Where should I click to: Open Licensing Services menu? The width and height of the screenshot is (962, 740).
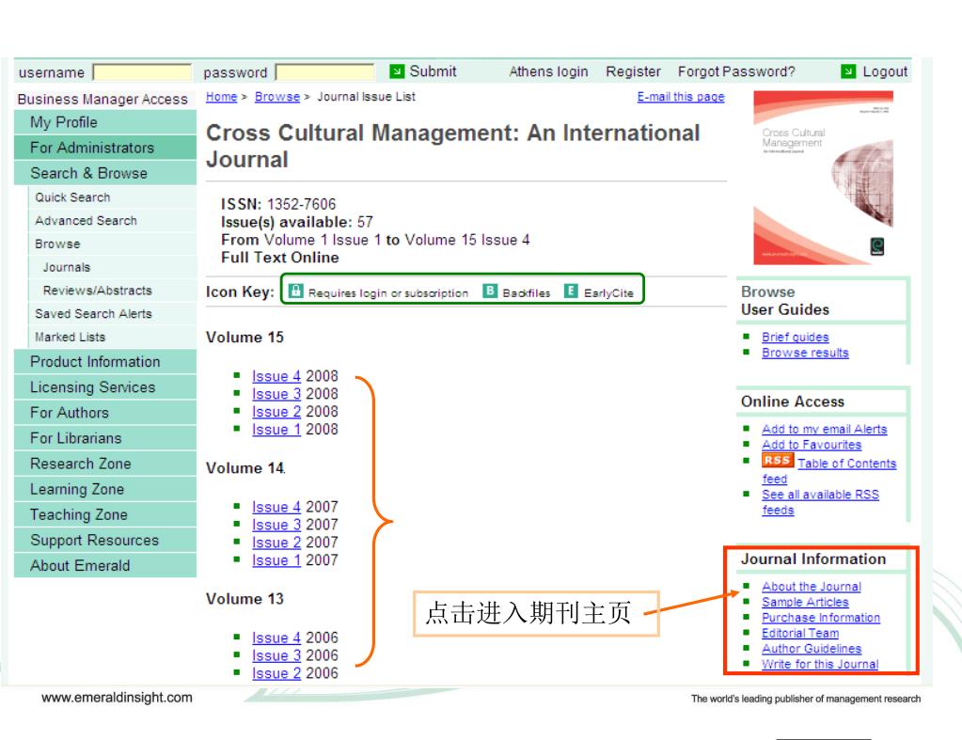[105, 387]
